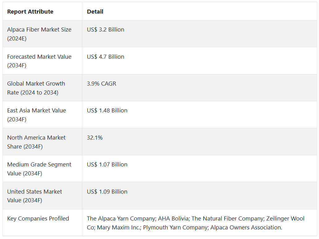The height and width of the screenshot is (239, 319).
Task: Select the 'US$ 1.09 Billion' value
Action: click(x=107, y=192)
